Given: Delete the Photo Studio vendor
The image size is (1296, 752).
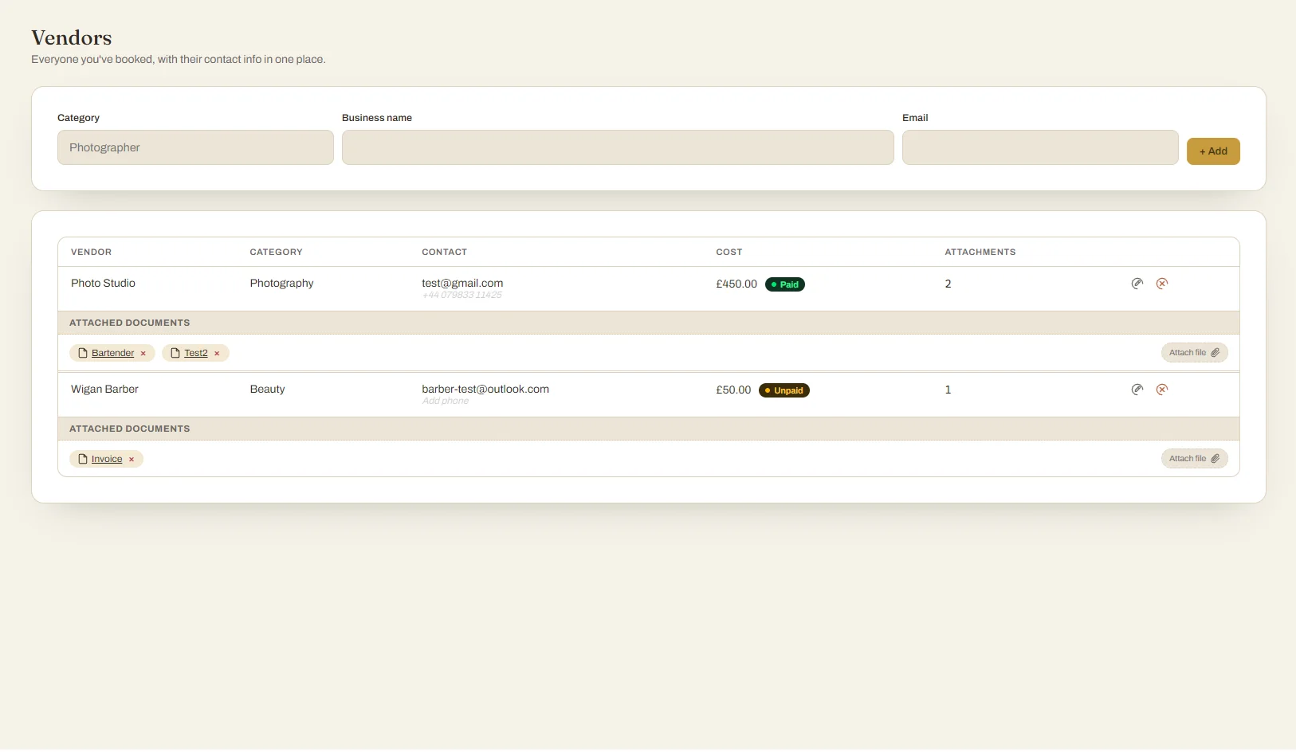Looking at the screenshot, I should pos(1162,284).
